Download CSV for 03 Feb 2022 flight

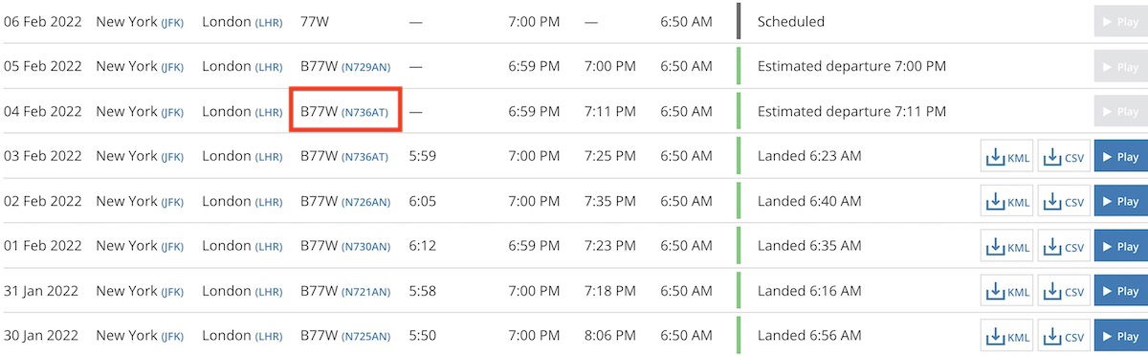1065,157
